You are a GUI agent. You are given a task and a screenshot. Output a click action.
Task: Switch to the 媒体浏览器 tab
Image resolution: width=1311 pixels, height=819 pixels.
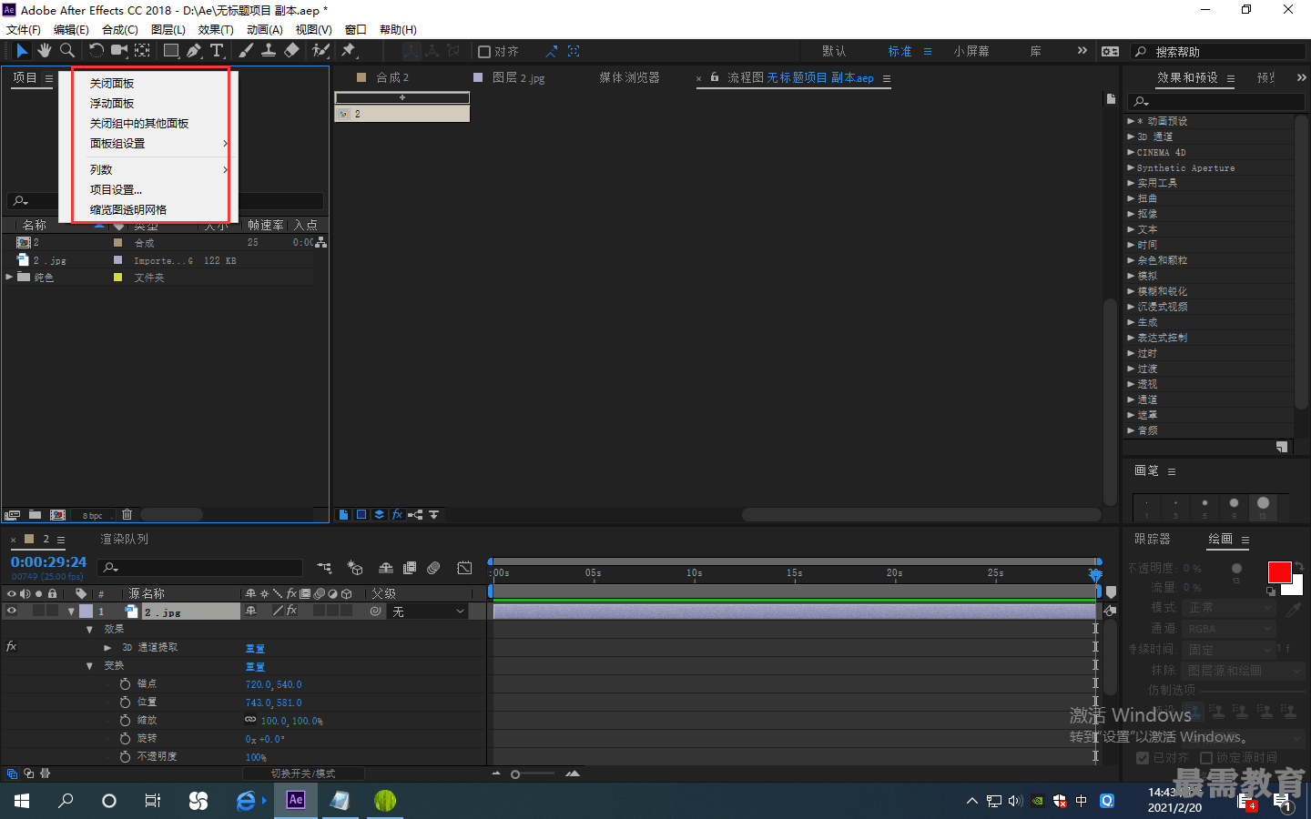coord(629,77)
